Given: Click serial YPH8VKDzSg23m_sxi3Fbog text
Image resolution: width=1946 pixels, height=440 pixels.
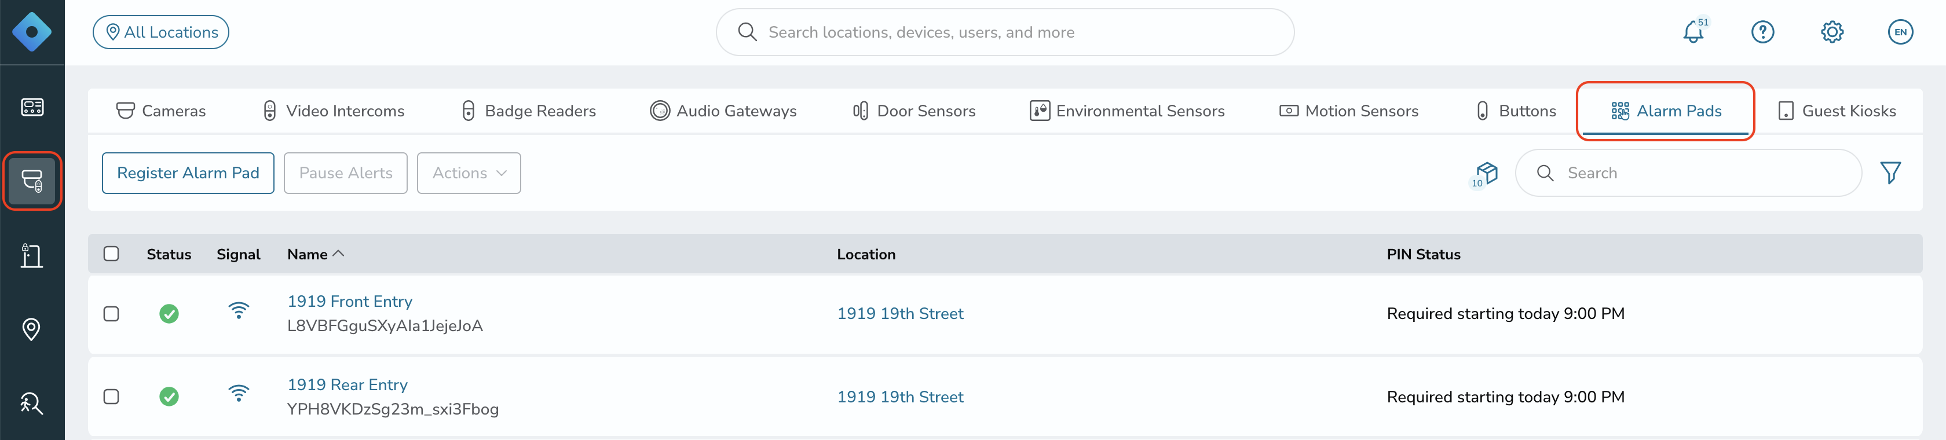Looking at the screenshot, I should [393, 409].
